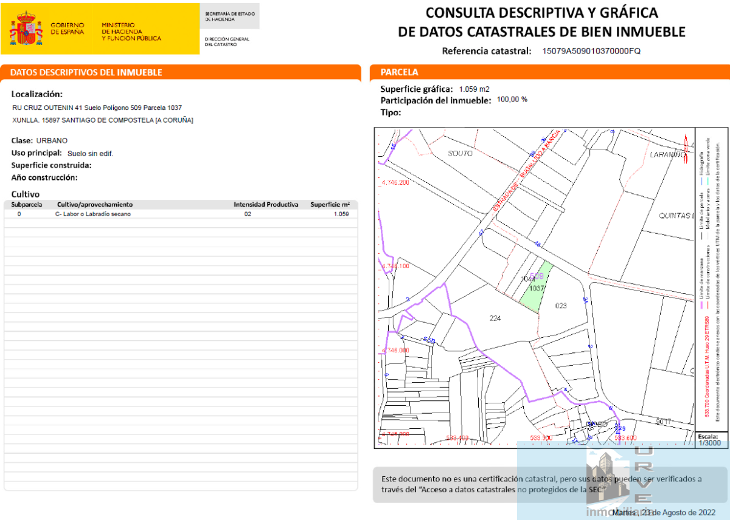Click parcel number "224" on the map
This screenshot has height=520, width=730.
495,318
